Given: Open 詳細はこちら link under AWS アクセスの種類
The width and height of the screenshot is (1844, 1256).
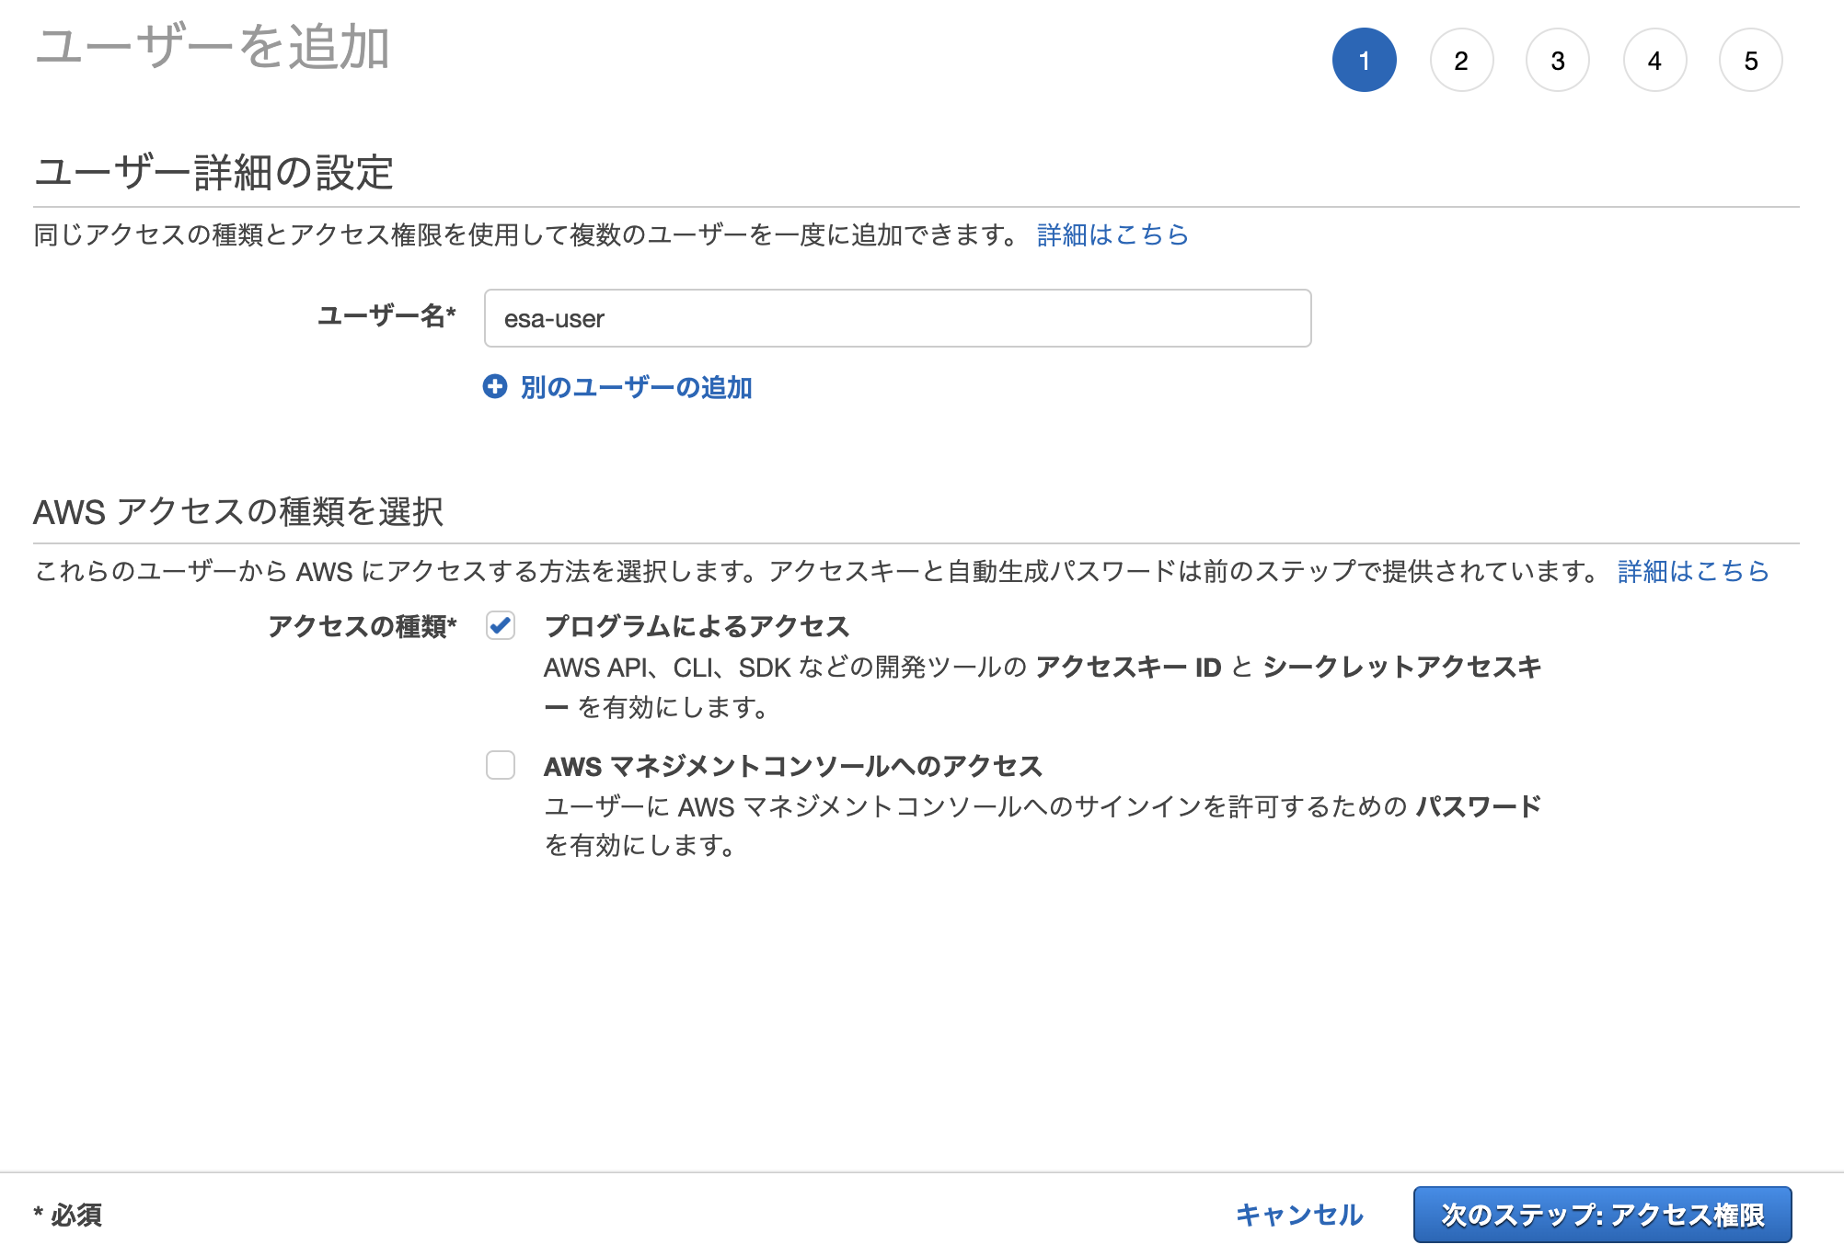Looking at the screenshot, I should coord(1693,571).
